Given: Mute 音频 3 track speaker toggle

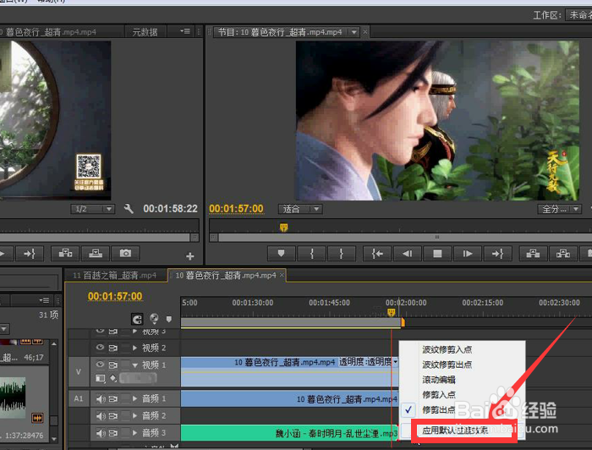Looking at the screenshot, I should 101,433.
